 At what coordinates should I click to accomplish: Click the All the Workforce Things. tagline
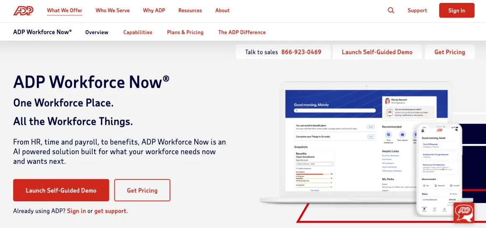pyautogui.click(x=73, y=121)
